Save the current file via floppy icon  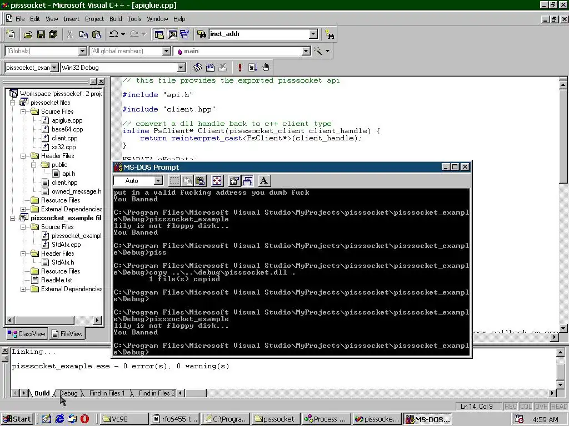click(x=41, y=34)
